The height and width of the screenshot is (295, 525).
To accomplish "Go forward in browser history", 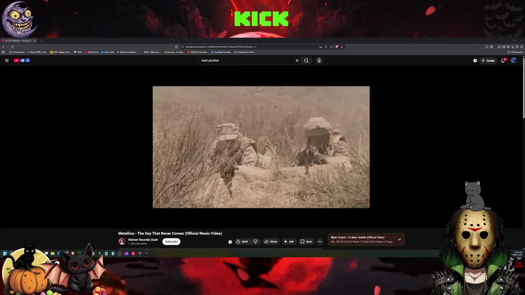I will point(8,47).
